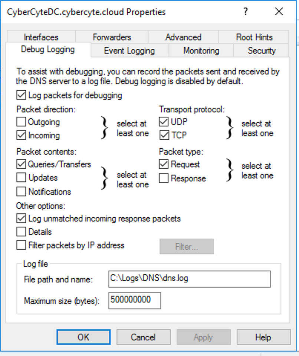Open the Event Logging tab
This screenshot has width=299, height=356.
[129, 51]
